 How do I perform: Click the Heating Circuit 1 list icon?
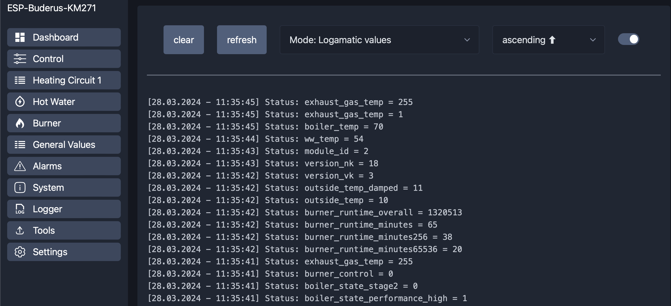point(20,80)
